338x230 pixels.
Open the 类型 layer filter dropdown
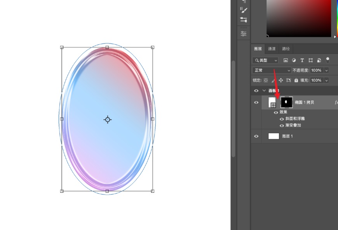(x=265, y=61)
